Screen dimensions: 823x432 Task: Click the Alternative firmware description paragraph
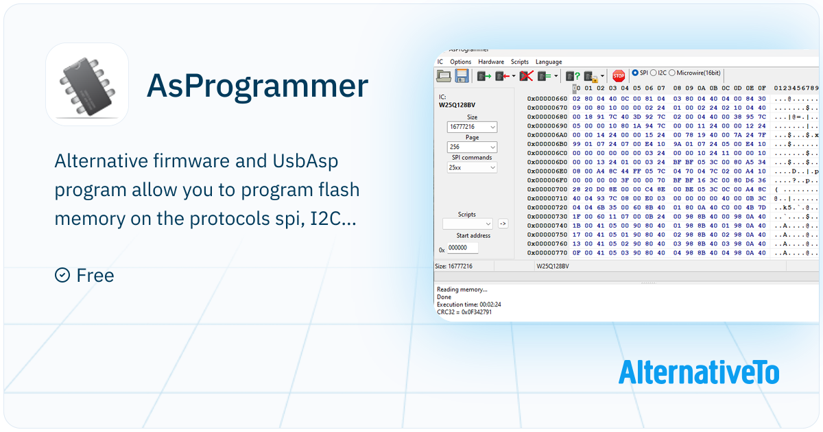(x=208, y=191)
